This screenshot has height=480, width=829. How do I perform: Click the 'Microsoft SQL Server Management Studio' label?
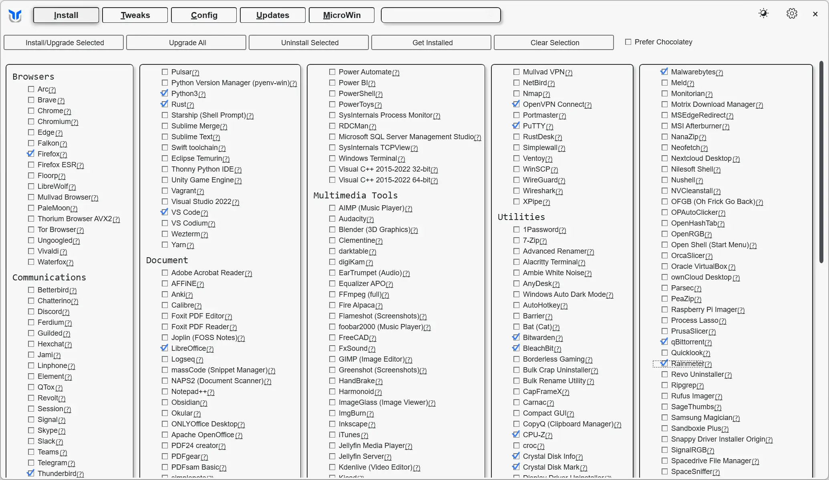(406, 137)
